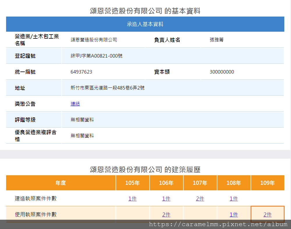Click the 營造業/土木包工業名稱 field label
The image size is (291, 229).
[37, 40]
